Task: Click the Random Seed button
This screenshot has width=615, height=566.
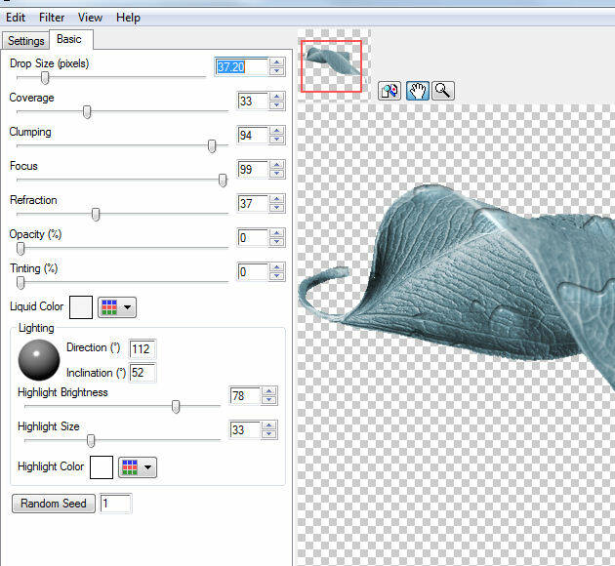Action: click(54, 504)
